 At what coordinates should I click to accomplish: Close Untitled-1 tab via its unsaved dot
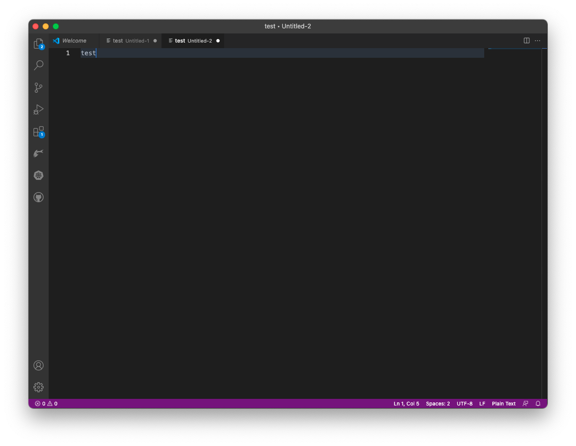click(155, 41)
